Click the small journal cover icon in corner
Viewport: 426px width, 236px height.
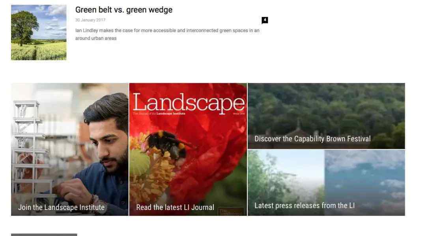tap(231, 212)
